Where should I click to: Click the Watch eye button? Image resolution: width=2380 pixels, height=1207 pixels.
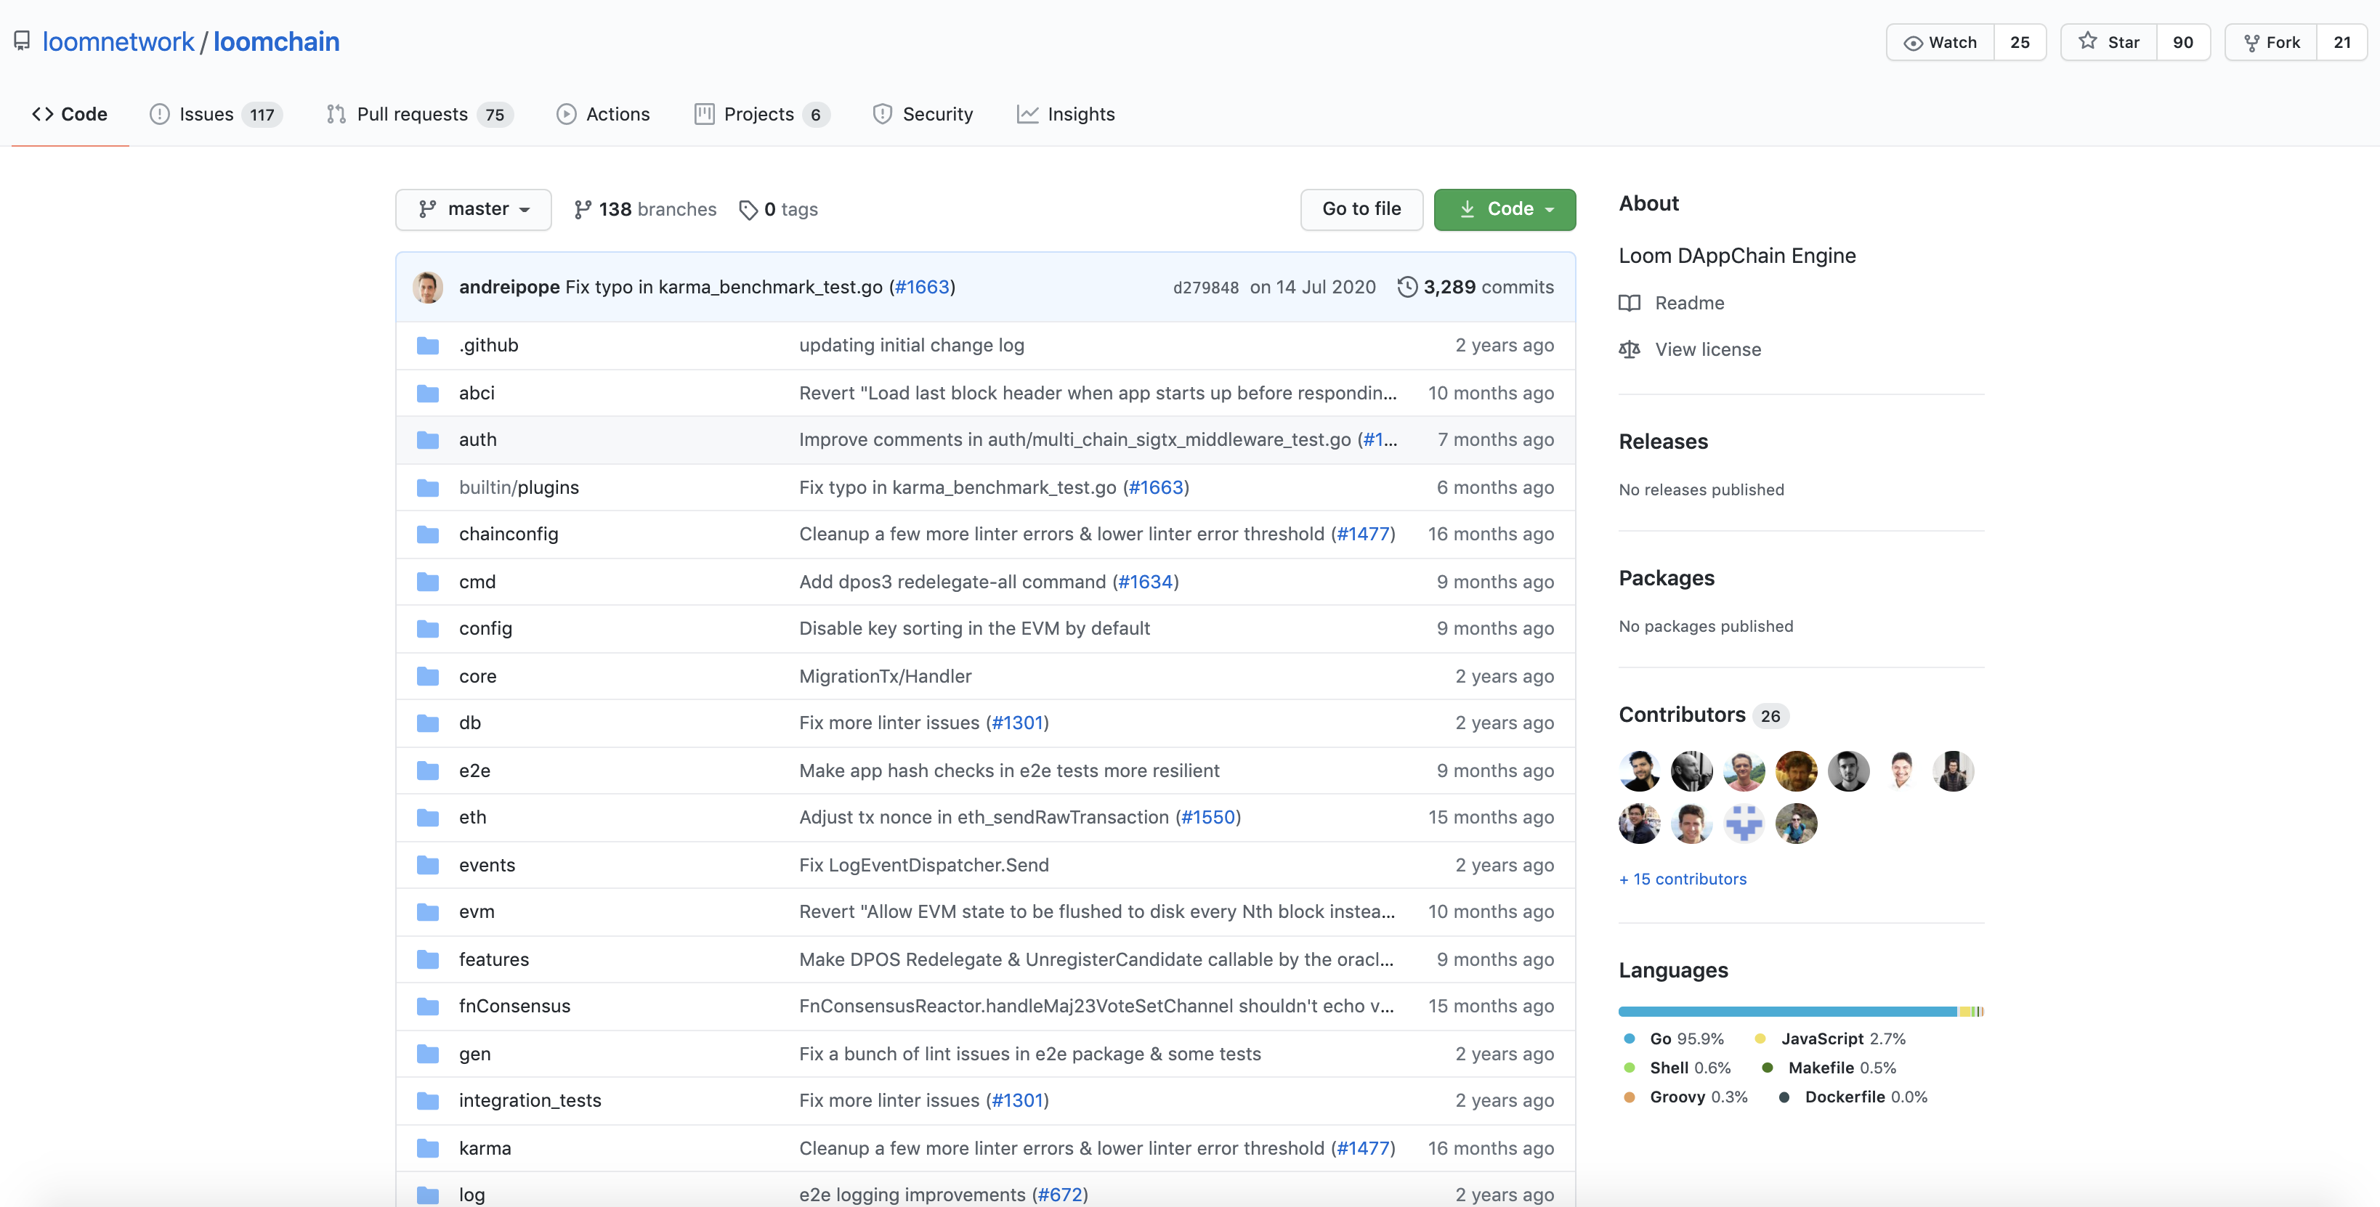tap(1939, 42)
